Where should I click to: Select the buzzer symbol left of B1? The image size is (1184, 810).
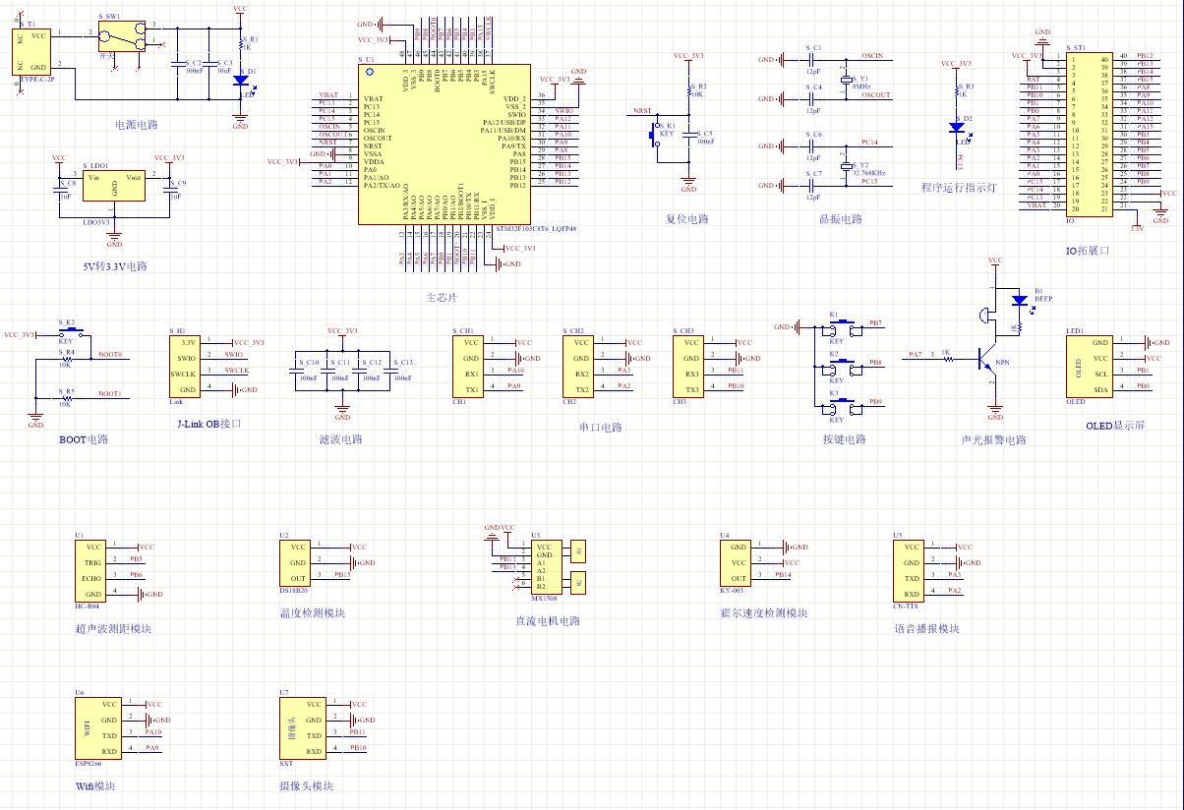pyautogui.click(x=984, y=315)
